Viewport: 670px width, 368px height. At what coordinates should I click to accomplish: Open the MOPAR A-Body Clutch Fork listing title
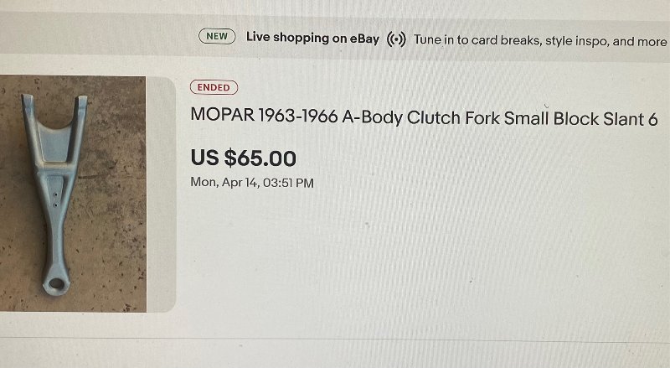pos(424,118)
